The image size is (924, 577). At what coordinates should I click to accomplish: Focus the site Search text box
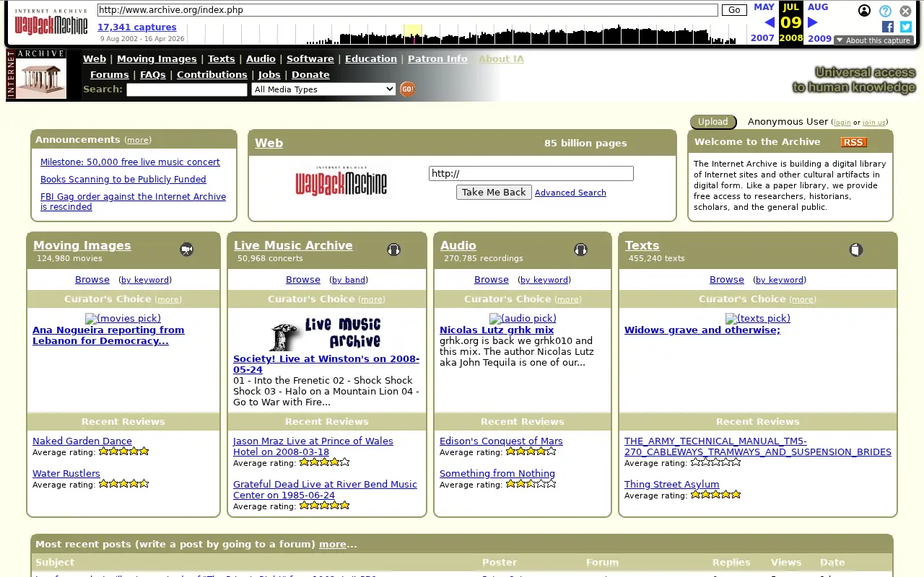(x=187, y=90)
